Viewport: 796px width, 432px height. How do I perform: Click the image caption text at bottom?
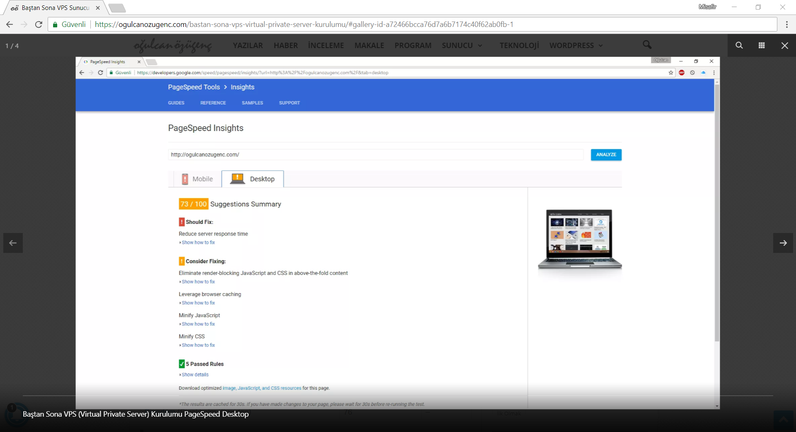(x=136, y=414)
